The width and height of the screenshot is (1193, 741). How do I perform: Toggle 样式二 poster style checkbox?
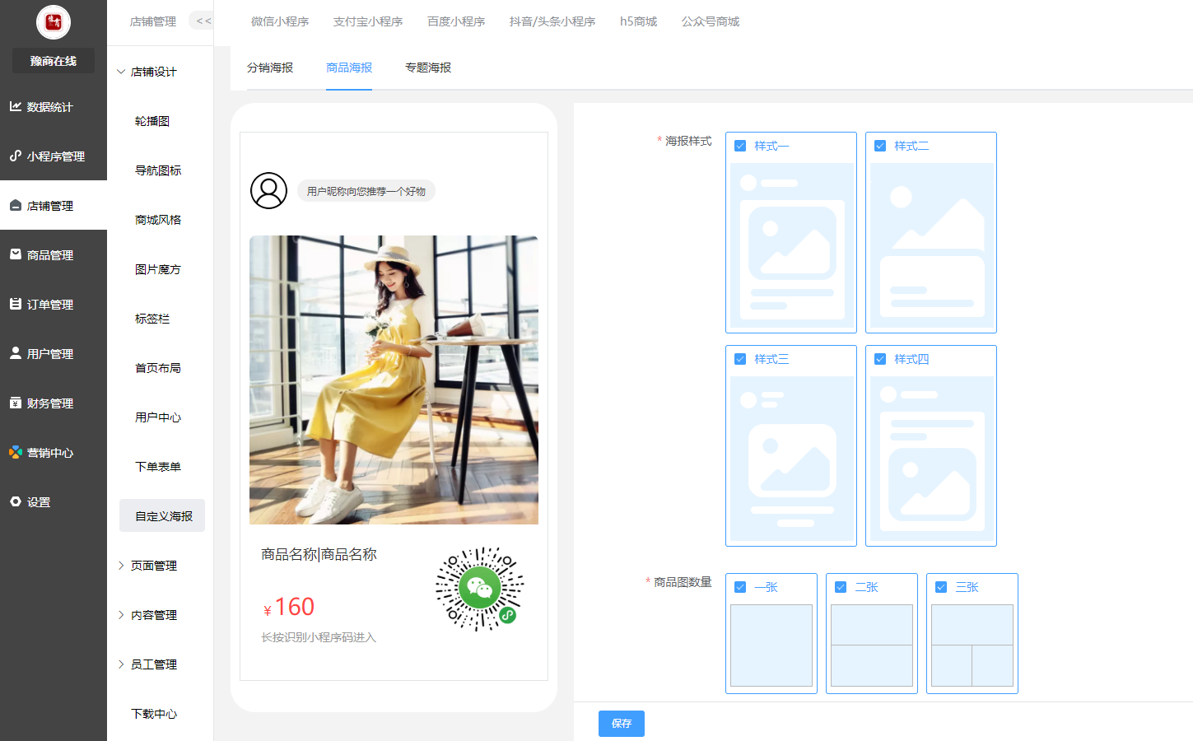coord(880,146)
